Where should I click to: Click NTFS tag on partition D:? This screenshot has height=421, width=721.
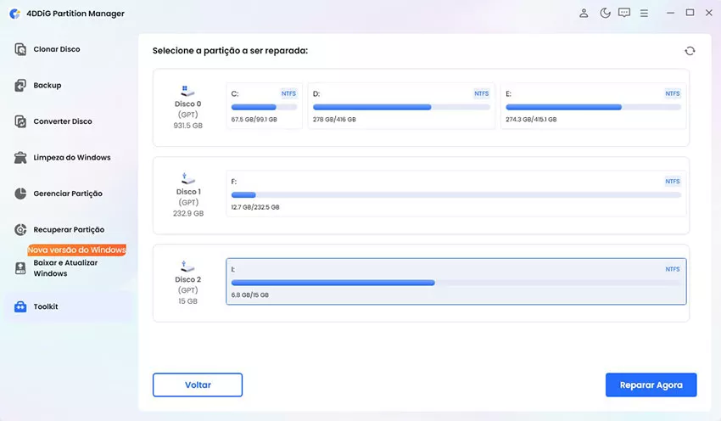pyautogui.click(x=482, y=93)
